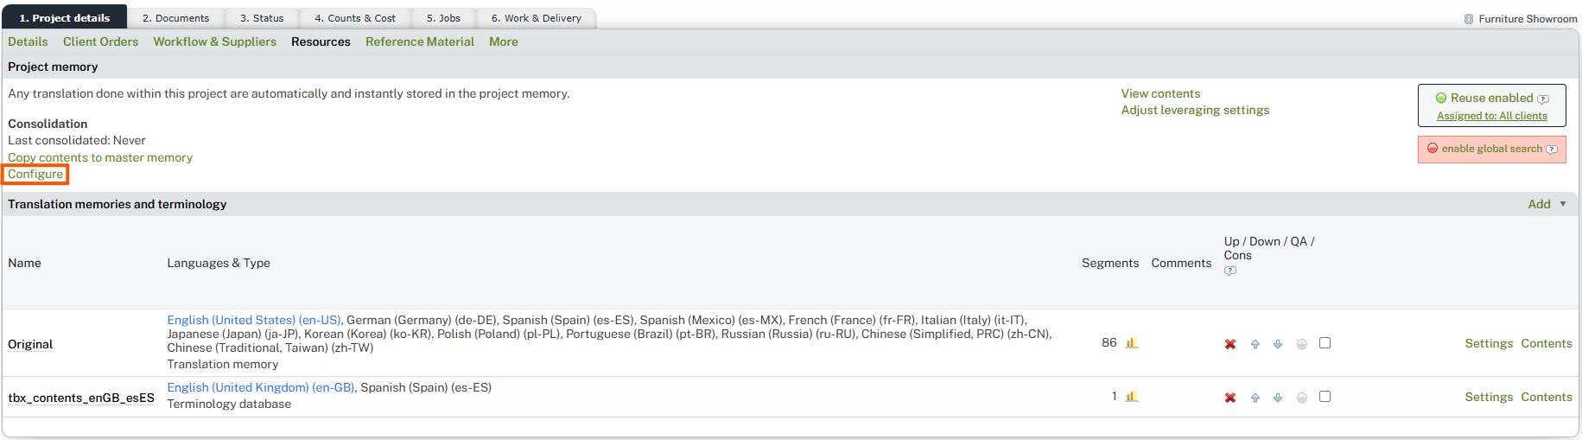Switch to the 4. Counts & Cost tab
The height and width of the screenshot is (440, 1582).
(x=354, y=18)
